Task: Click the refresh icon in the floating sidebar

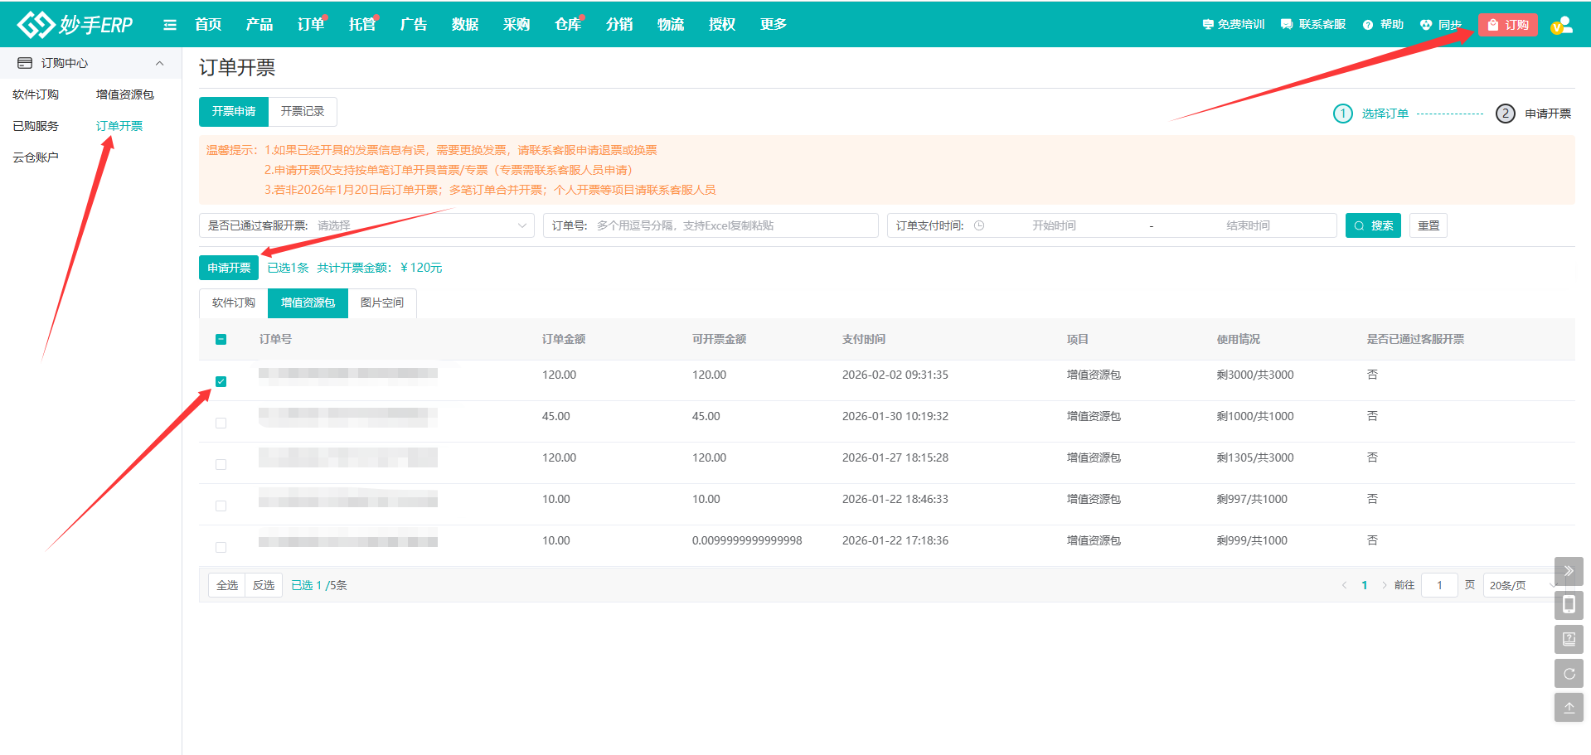Action: click(x=1569, y=674)
